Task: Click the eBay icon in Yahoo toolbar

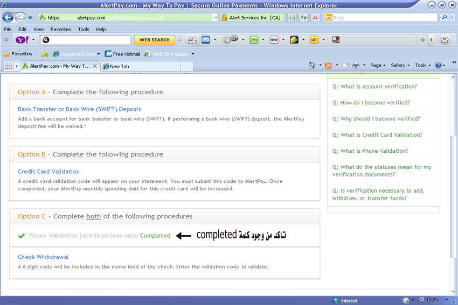Action: 314,40
